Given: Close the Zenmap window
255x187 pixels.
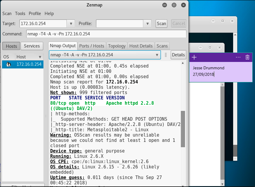Looking at the screenshot, I should pyautogui.click(x=183, y=5).
